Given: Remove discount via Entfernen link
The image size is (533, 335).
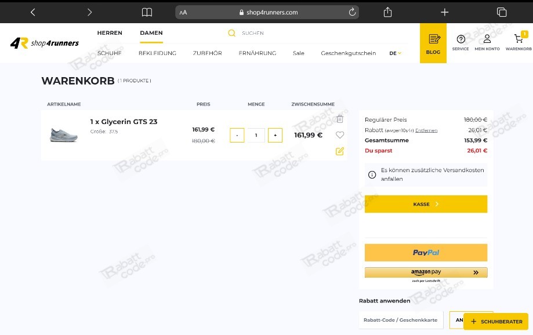Looking at the screenshot, I should pos(426,130).
